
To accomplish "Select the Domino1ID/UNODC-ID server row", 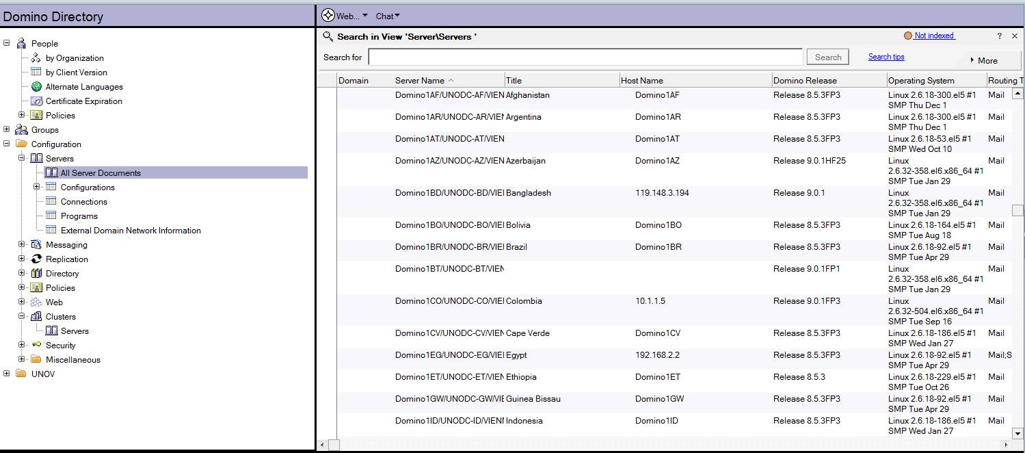I will (674, 426).
